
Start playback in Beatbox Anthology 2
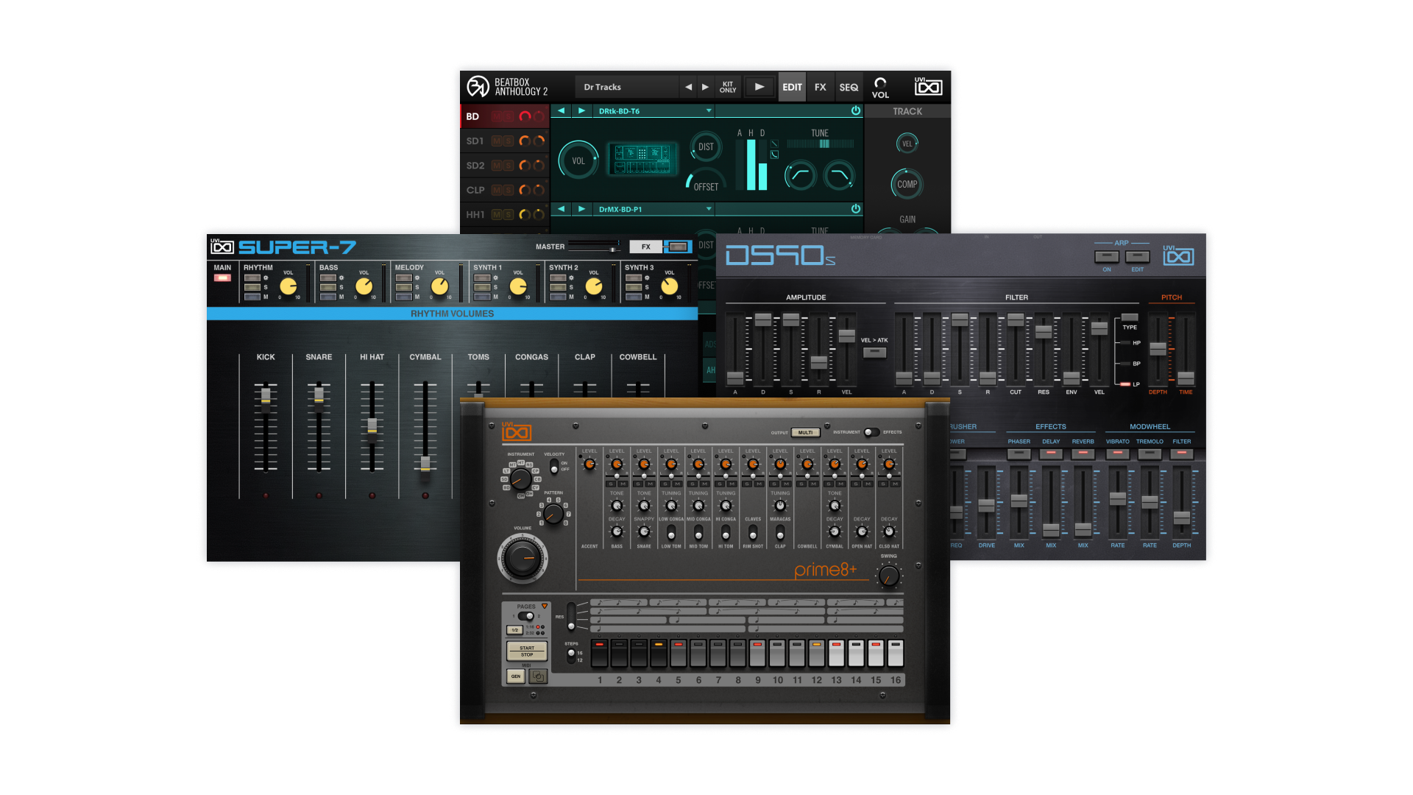(759, 87)
